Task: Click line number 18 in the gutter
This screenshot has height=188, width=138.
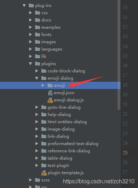Action: pyautogui.click(x=125, y=85)
